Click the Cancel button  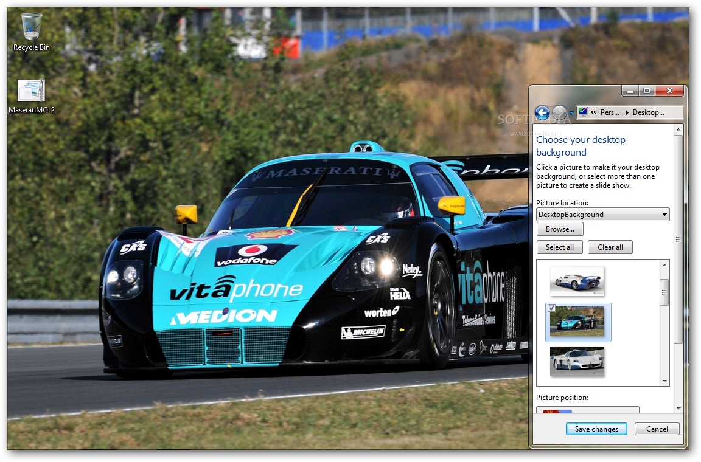click(657, 429)
